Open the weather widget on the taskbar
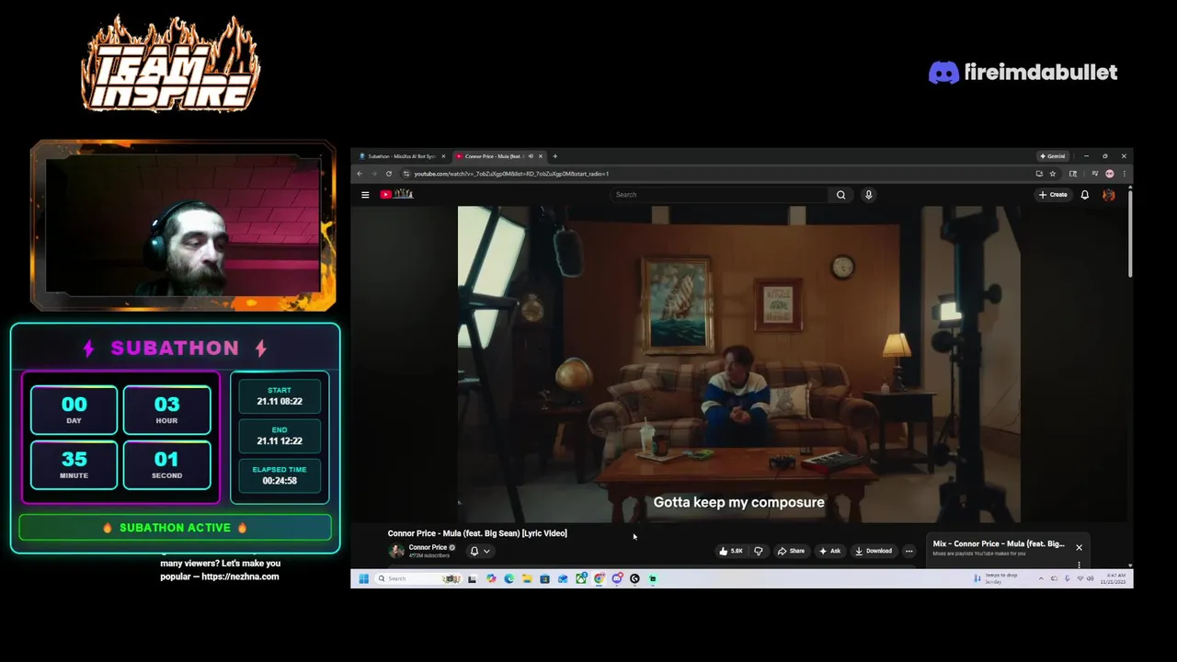The height and width of the screenshot is (662, 1177). (998, 578)
